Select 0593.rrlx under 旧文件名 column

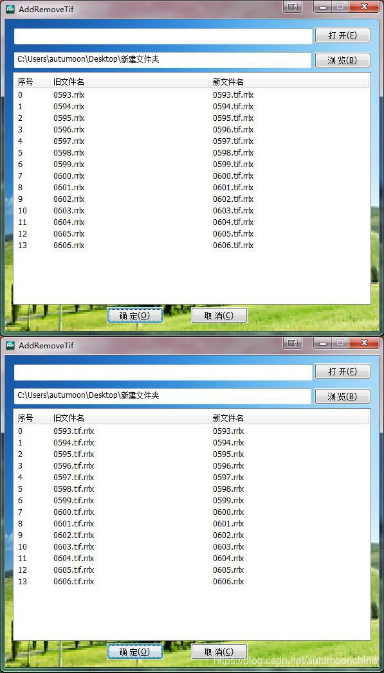tap(69, 95)
